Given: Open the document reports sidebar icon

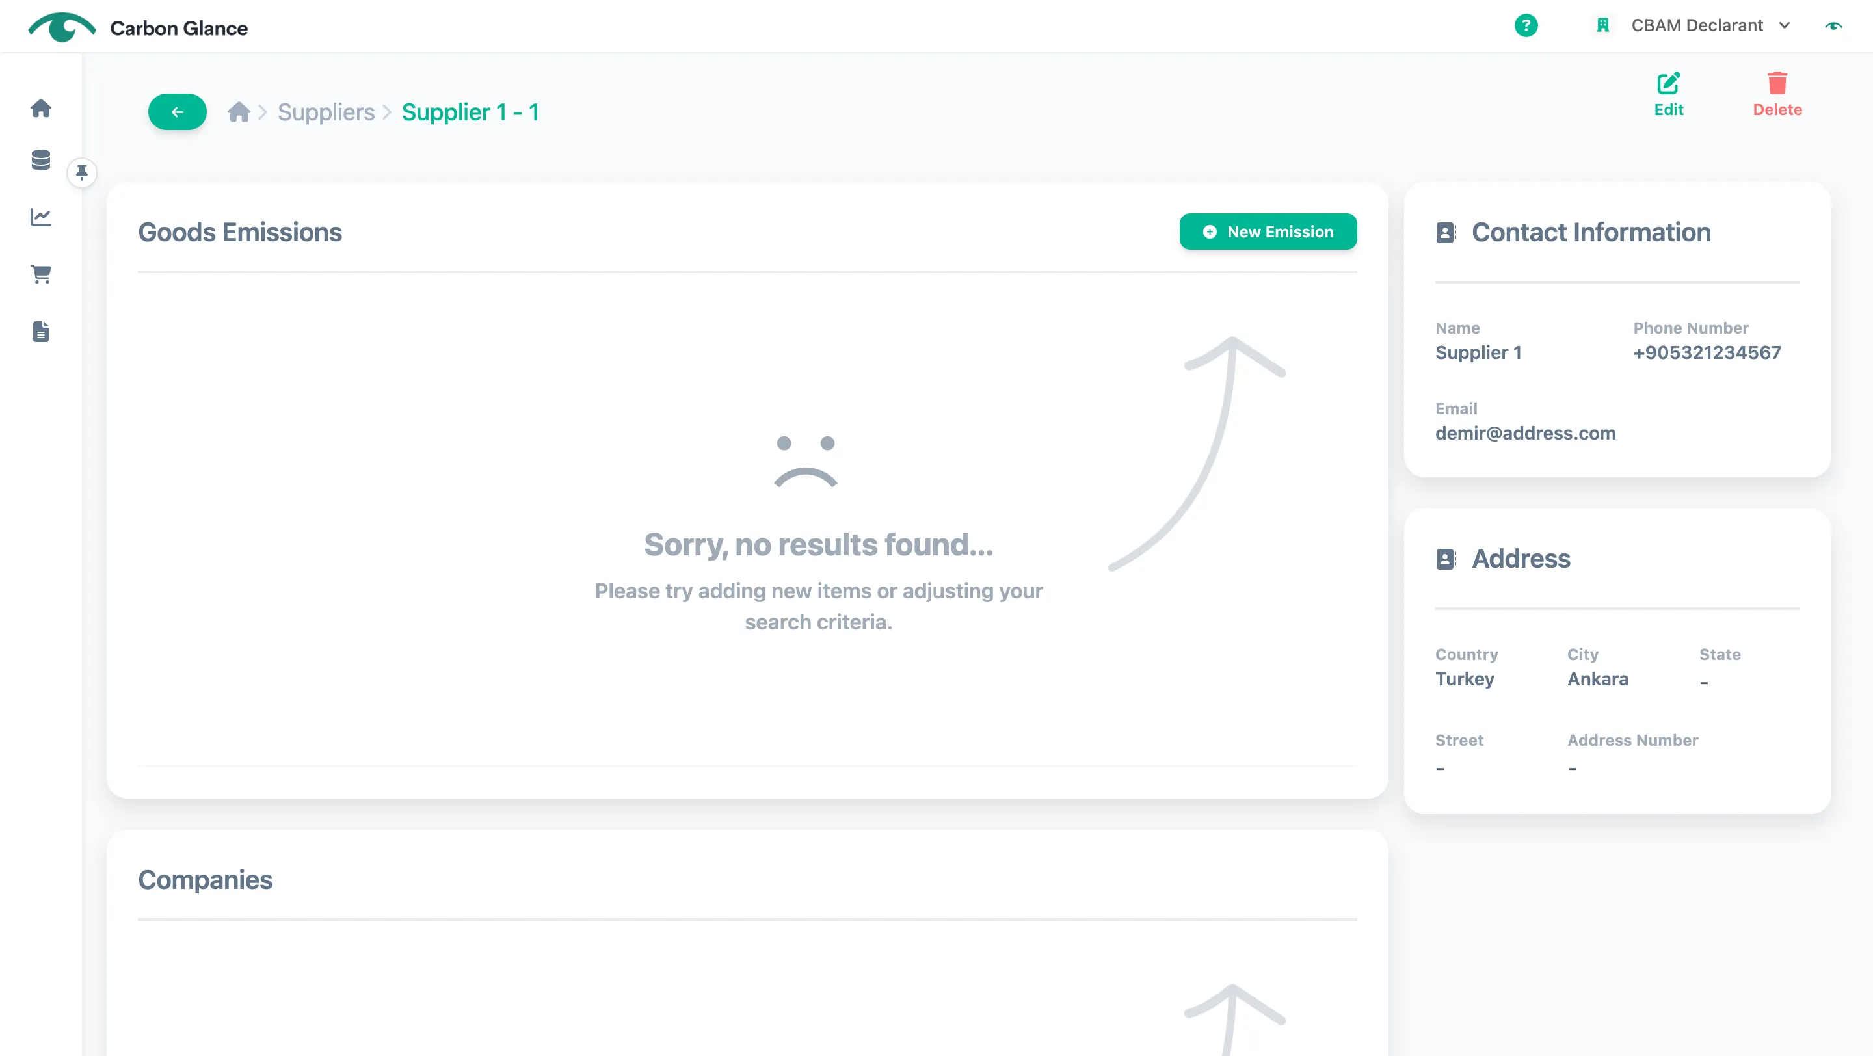Looking at the screenshot, I should (x=41, y=332).
